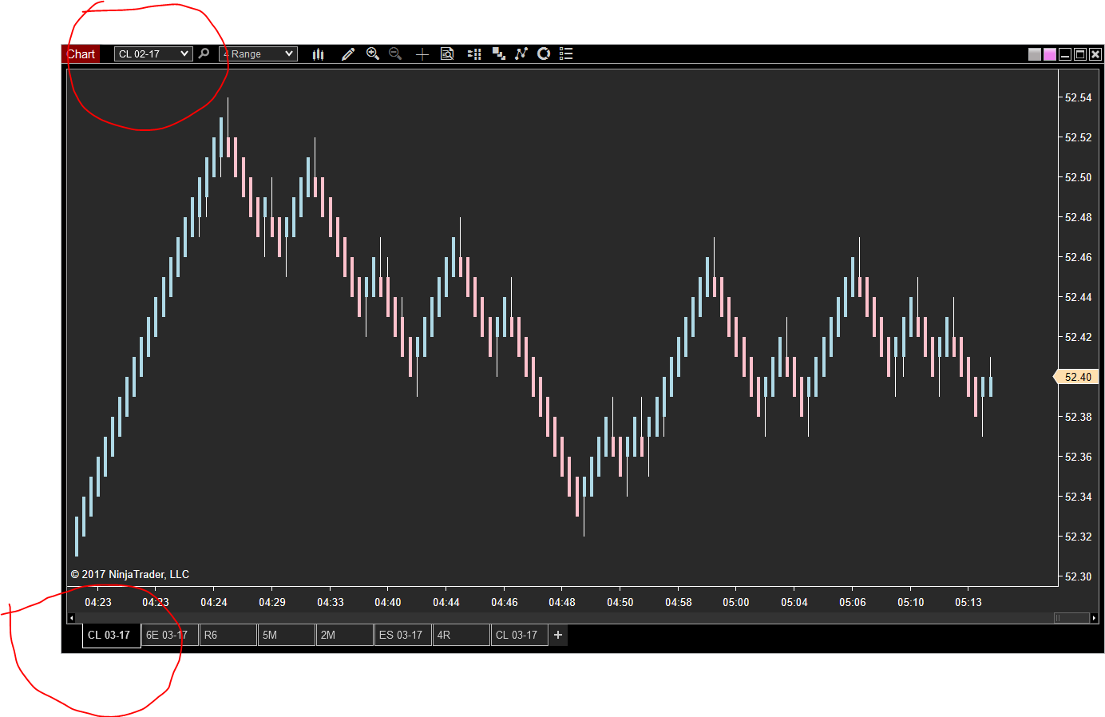Image resolution: width=1105 pixels, height=717 pixels.
Task: Click the 52.54 price axis label
Action: (1079, 97)
